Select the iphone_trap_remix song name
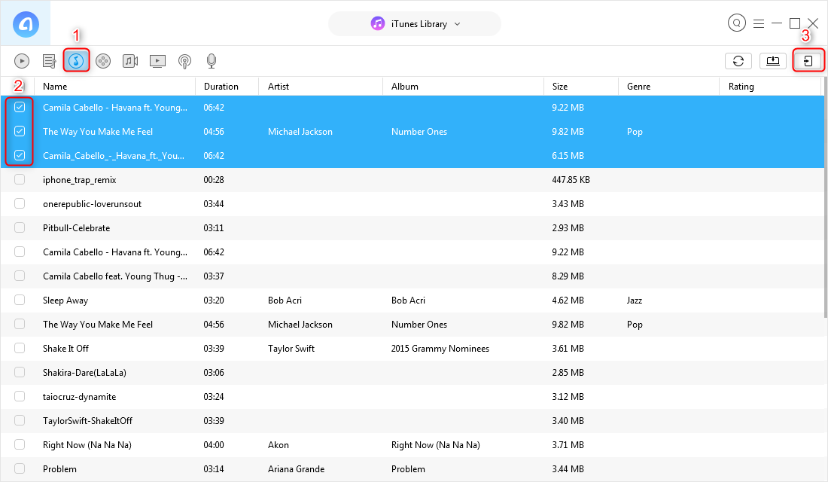 tap(79, 180)
